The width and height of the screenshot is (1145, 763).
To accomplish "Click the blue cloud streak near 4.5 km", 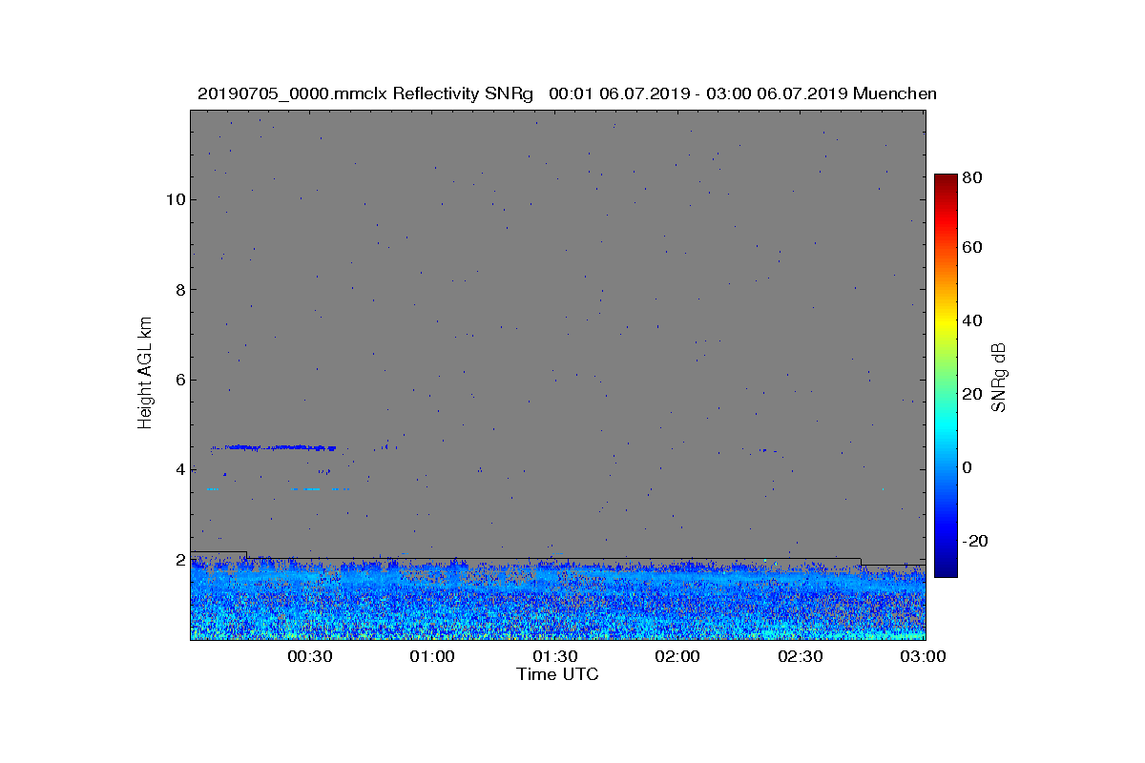I will click(x=274, y=447).
